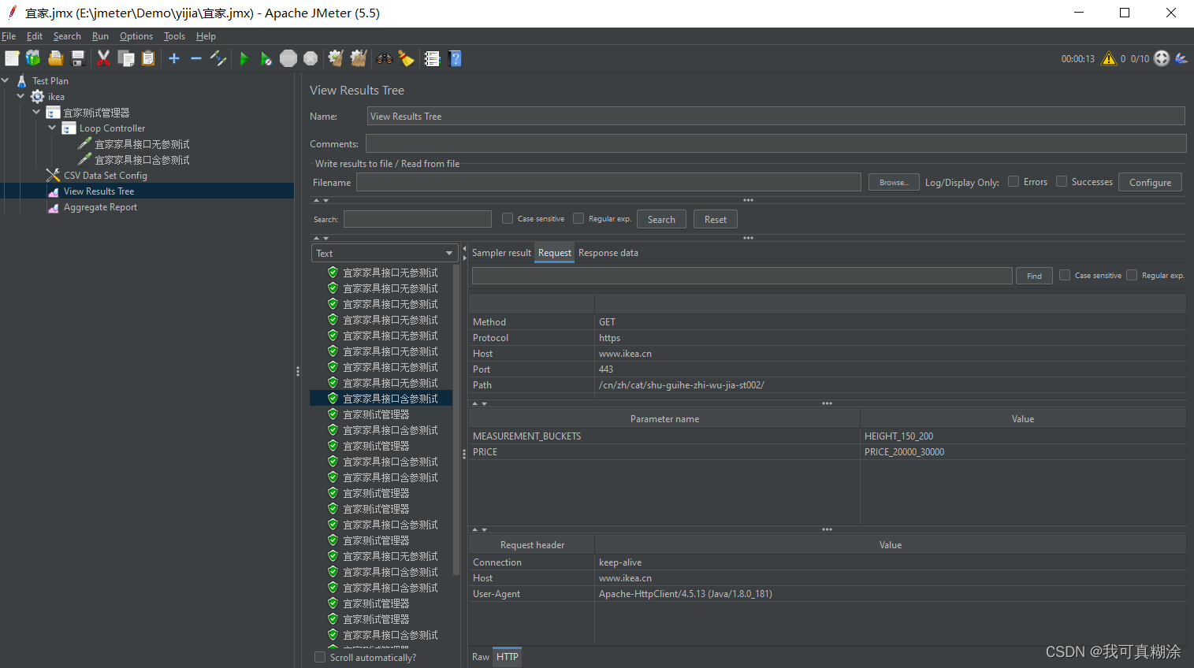1194x668 pixels.
Task: Click Start no pauses icon
Action: pos(266,58)
